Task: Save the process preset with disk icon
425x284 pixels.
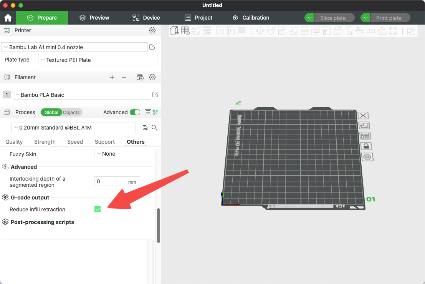Action: (145, 128)
